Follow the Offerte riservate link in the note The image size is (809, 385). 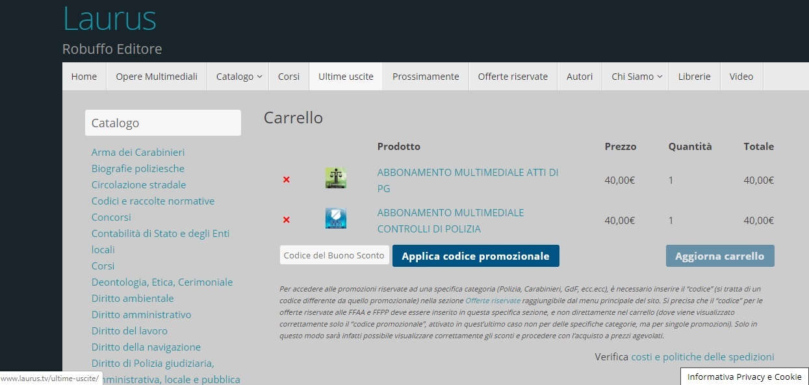coord(493,301)
